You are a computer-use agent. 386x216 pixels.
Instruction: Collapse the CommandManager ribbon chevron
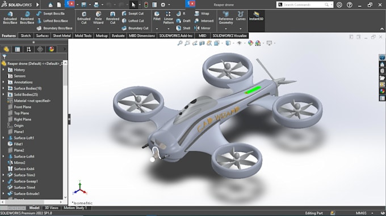[x=382, y=29]
